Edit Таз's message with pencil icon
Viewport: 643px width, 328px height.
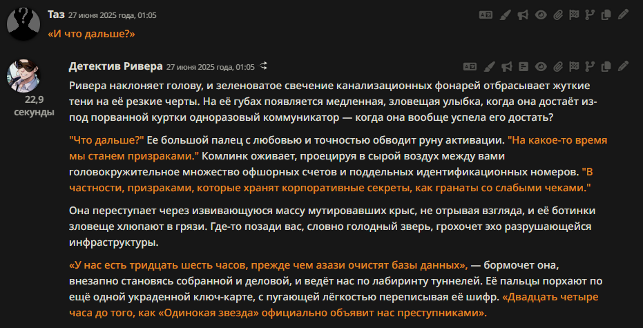(x=623, y=15)
